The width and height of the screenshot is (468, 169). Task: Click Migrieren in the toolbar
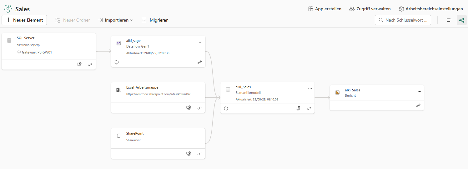pyautogui.click(x=155, y=20)
